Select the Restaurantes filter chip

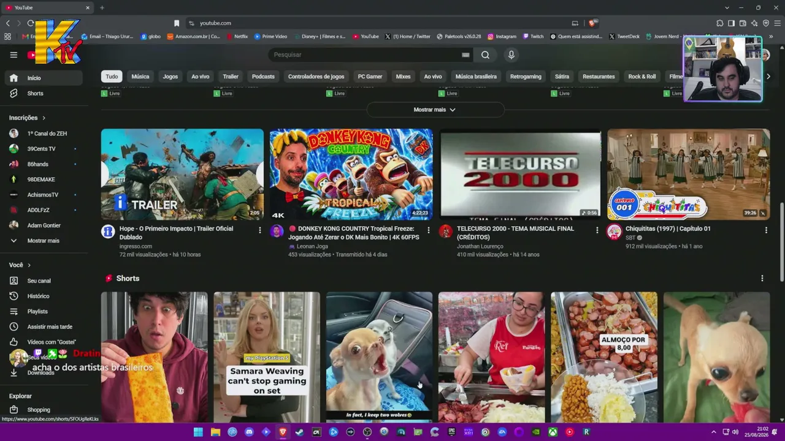pos(599,77)
